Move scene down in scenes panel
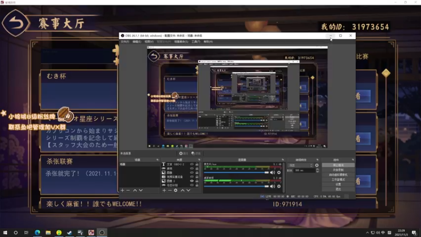The width and height of the screenshot is (421, 237). point(141,190)
